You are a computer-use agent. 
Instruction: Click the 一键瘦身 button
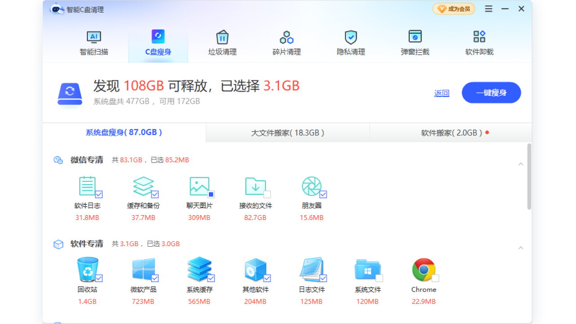(x=491, y=93)
